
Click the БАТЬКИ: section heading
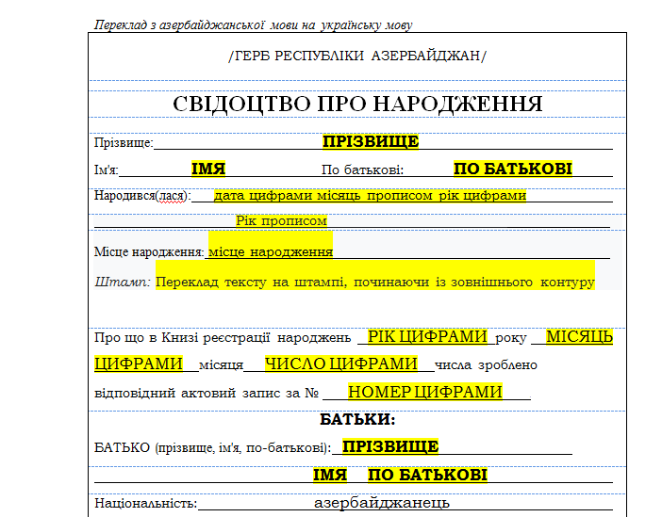pyautogui.click(x=357, y=419)
